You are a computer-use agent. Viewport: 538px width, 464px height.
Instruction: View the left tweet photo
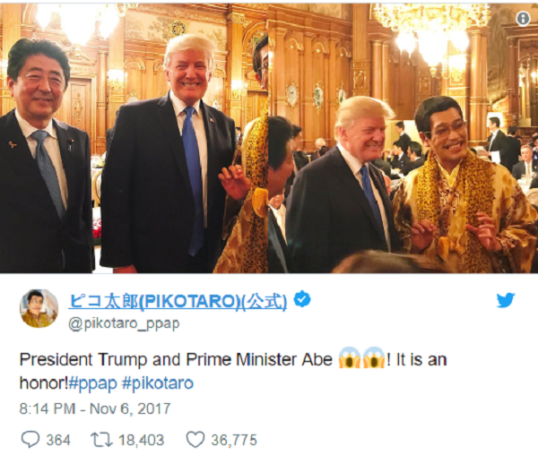[134, 138]
